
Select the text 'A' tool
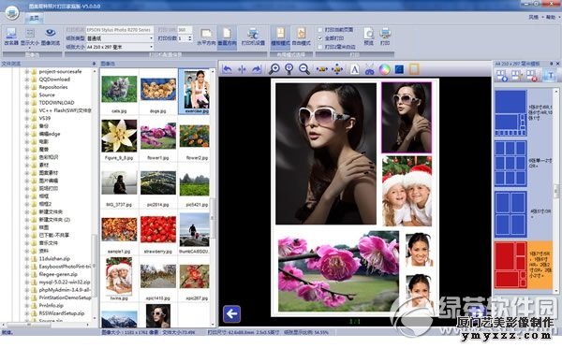click(x=354, y=69)
